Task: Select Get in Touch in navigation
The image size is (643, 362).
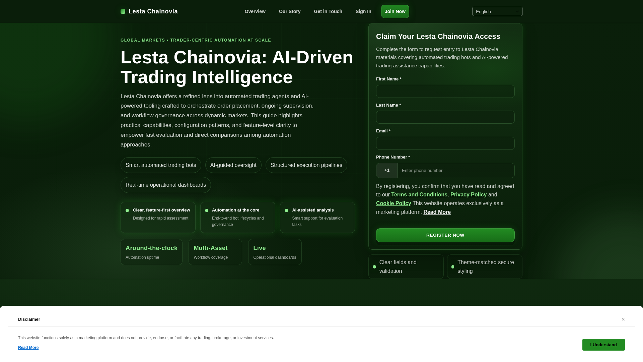Action: (328, 11)
